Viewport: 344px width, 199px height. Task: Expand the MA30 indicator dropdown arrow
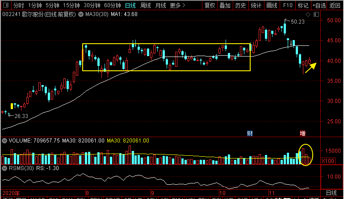81,15
